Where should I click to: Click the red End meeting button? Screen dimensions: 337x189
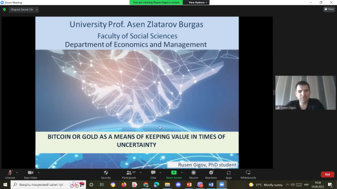click(x=328, y=174)
